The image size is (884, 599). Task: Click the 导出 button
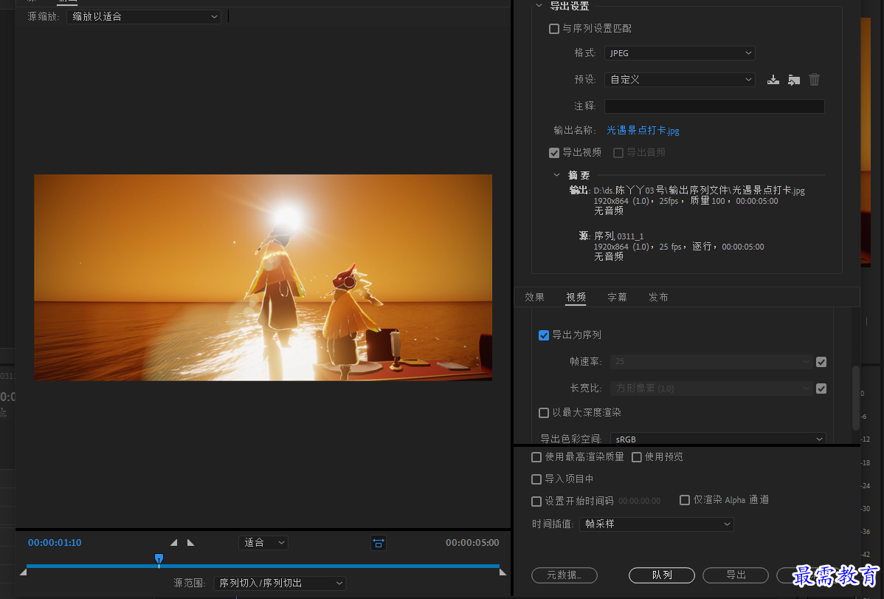(x=736, y=575)
